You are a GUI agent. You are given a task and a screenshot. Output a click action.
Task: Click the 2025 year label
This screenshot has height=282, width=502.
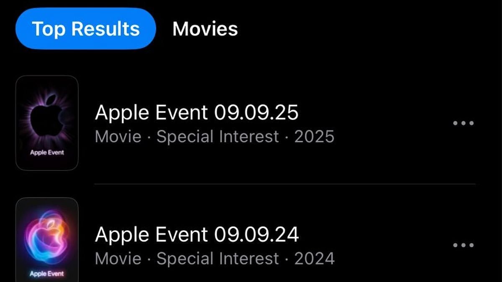pos(314,137)
